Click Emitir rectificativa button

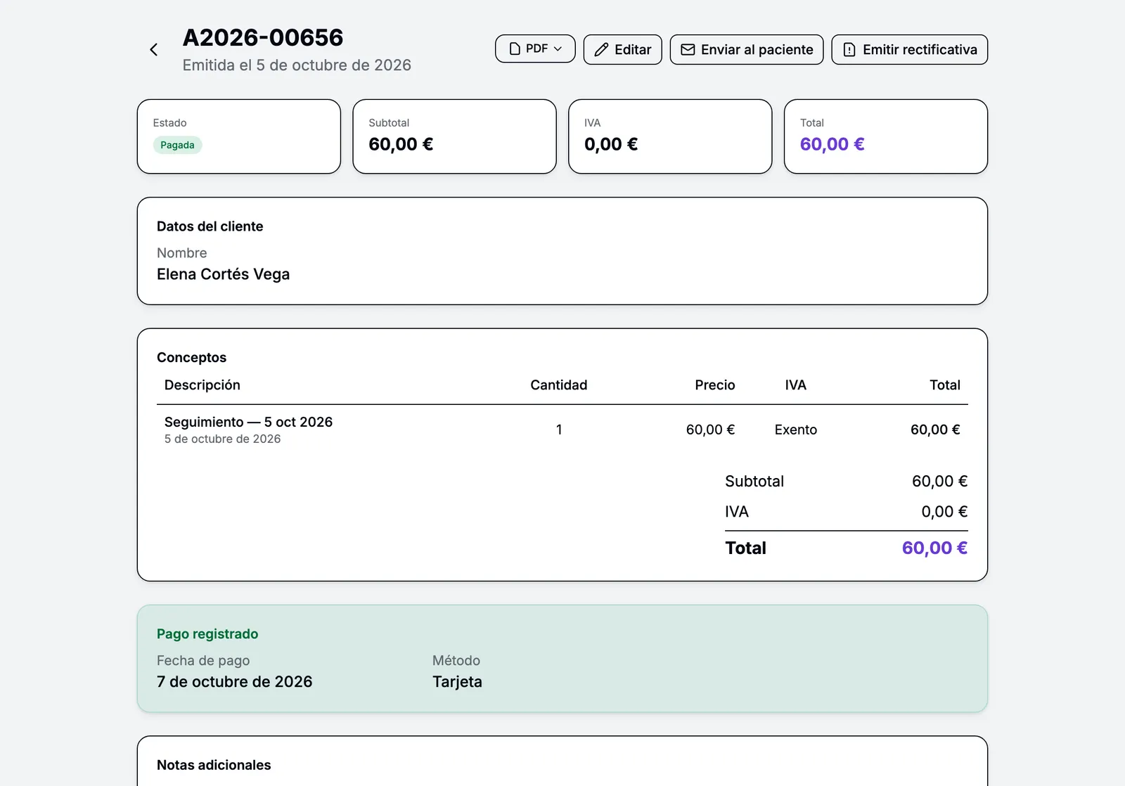[909, 50]
